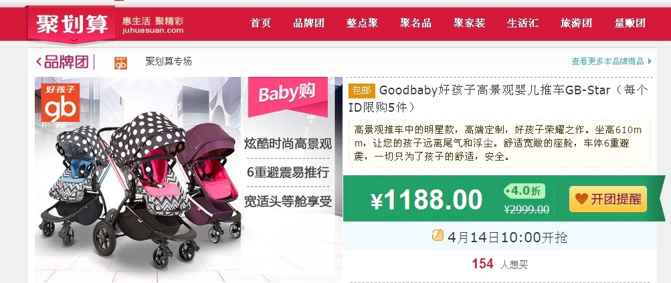Screen dimensions: 671x283
Task: Open the 查看更多本品牌商品 link
Action: point(607,62)
